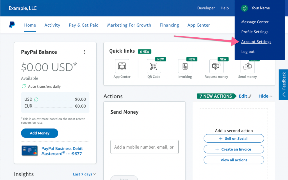Click the PayPal logo icon

click(x=12, y=25)
